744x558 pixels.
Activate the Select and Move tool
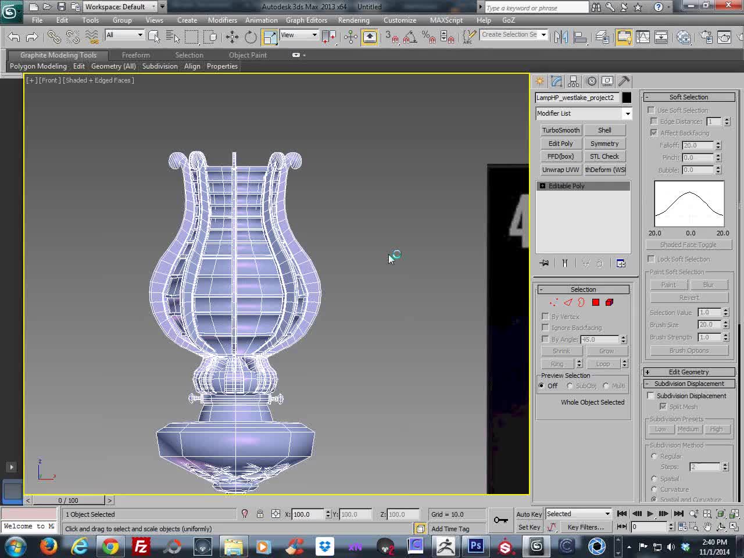click(x=232, y=37)
